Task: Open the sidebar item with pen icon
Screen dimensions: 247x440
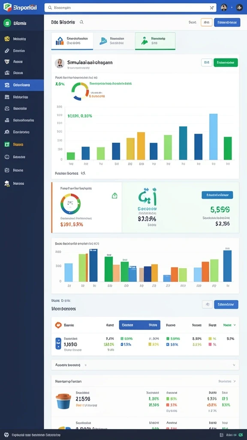Action: [x=7, y=51]
